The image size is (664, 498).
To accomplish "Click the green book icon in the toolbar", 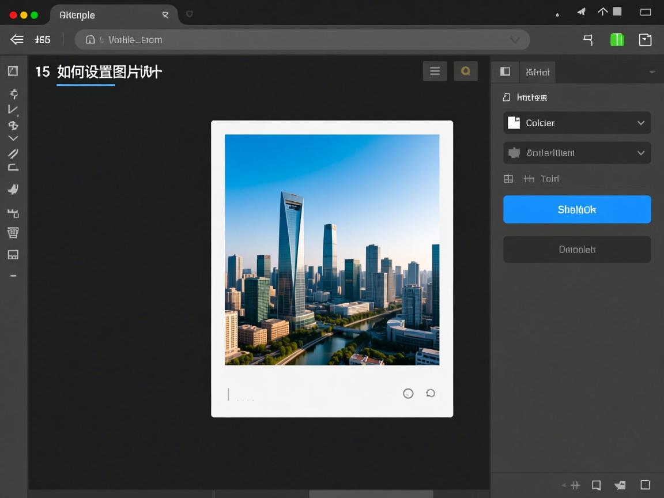I will tap(617, 40).
